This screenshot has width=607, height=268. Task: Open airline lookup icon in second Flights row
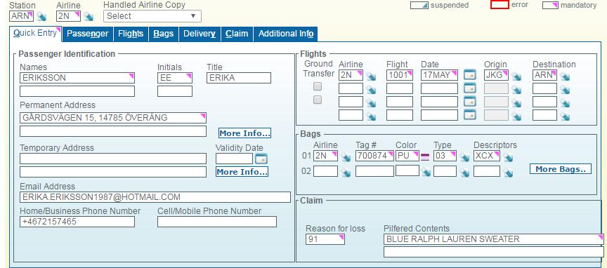(x=371, y=90)
